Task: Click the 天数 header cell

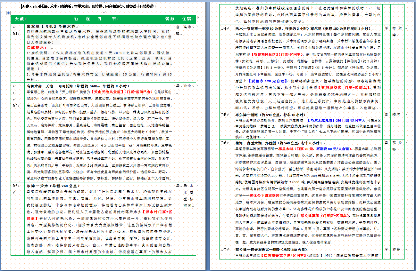Action: point(19,19)
